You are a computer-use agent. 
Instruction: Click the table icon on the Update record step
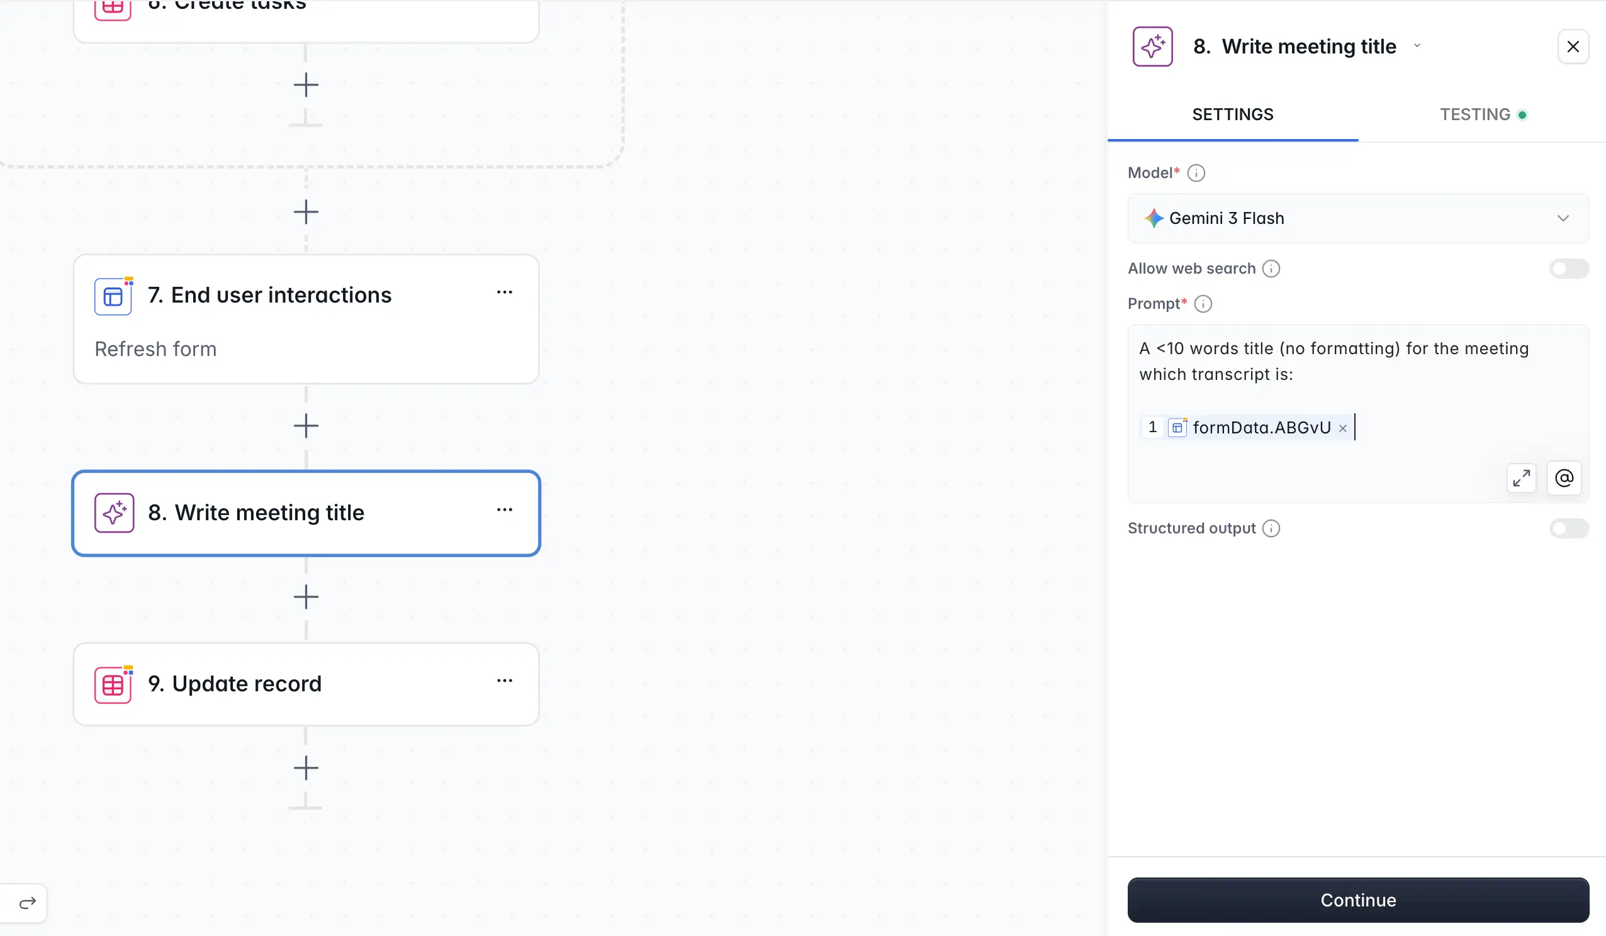[113, 684]
